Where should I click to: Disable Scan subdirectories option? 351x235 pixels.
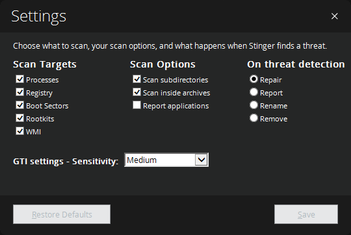pos(136,79)
